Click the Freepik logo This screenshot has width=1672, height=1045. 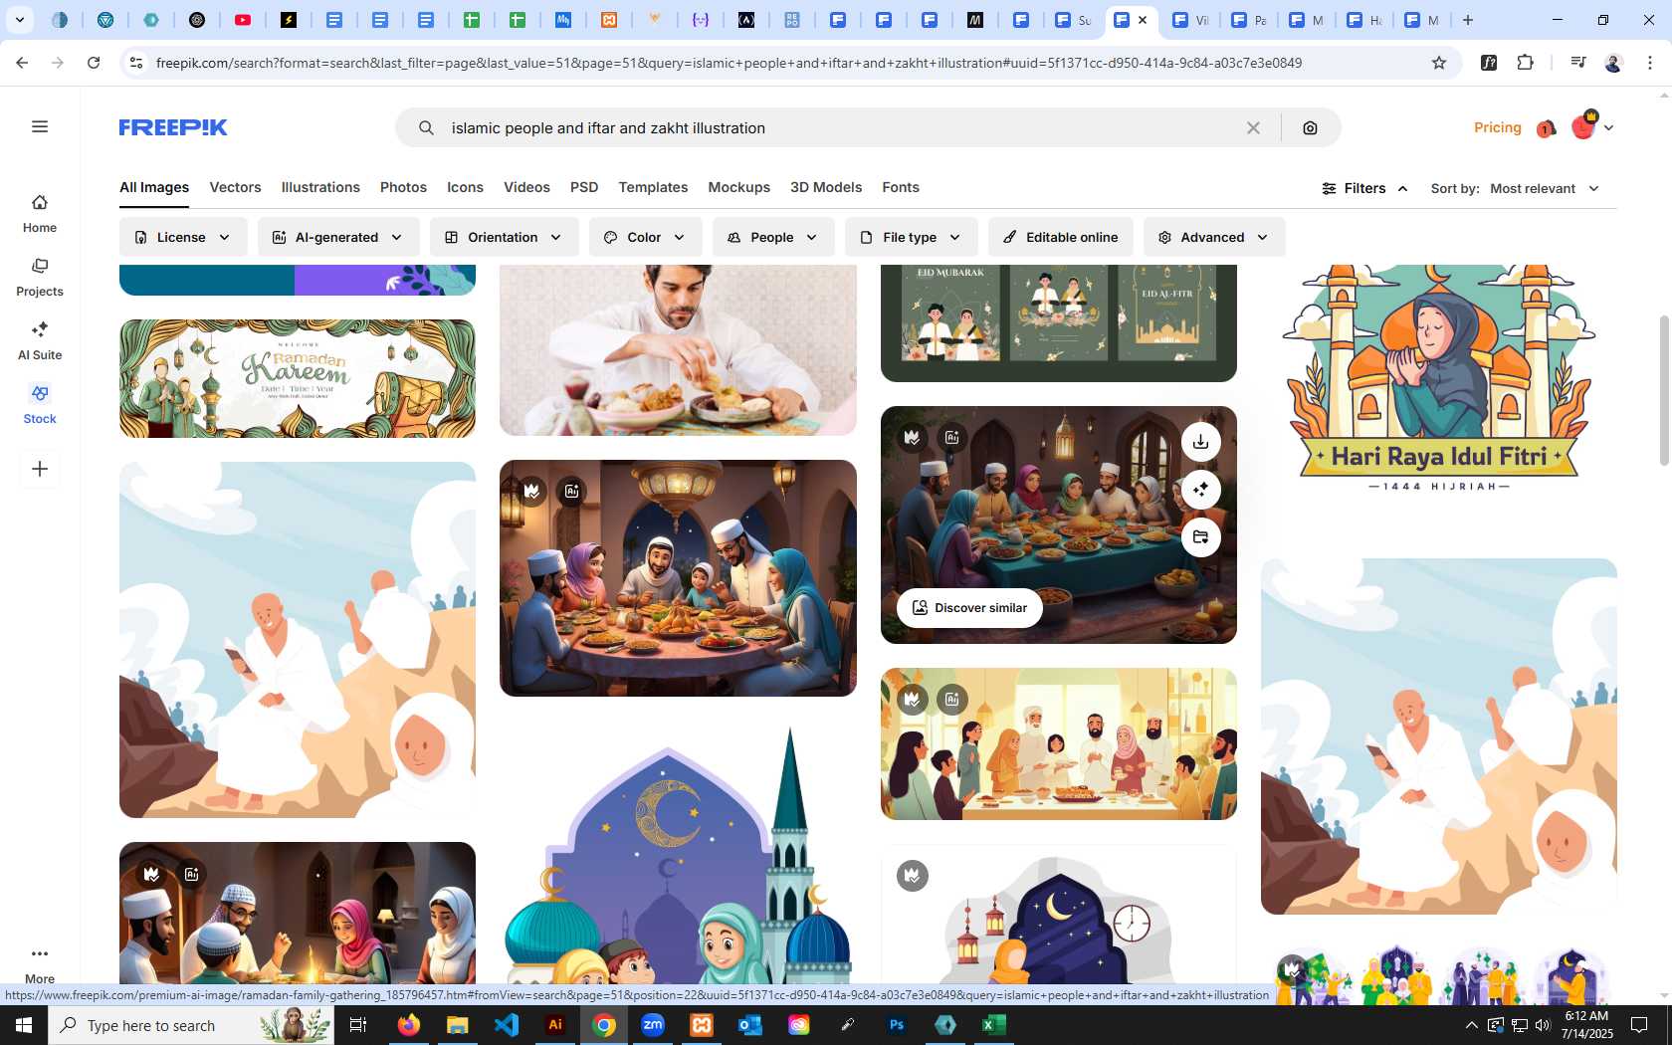(x=173, y=127)
